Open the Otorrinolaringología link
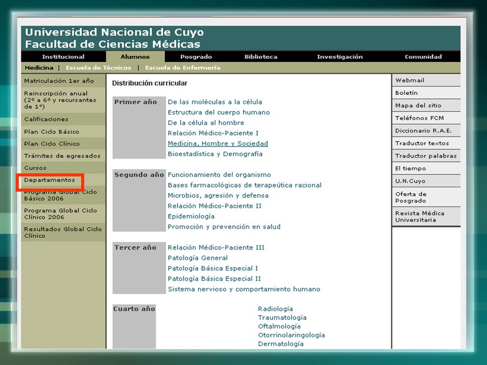This screenshot has height=365, width=487. pyautogui.click(x=291, y=335)
